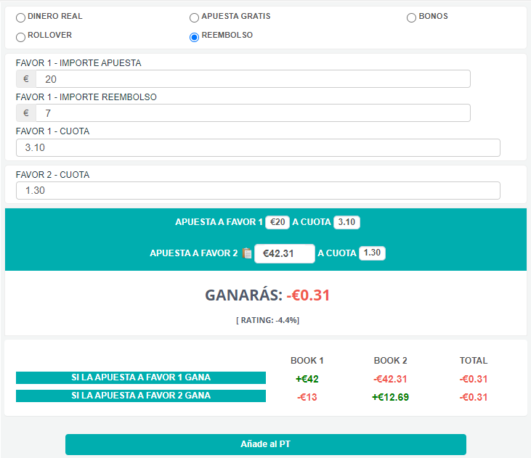Click the clipboard copy icon next to Favor 2
Screen dimensions: 531x458
[247, 253]
